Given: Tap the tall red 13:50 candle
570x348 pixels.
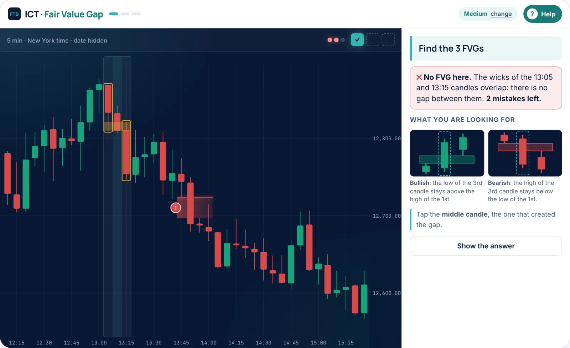Looking at the screenshot, I should tap(190, 203).
